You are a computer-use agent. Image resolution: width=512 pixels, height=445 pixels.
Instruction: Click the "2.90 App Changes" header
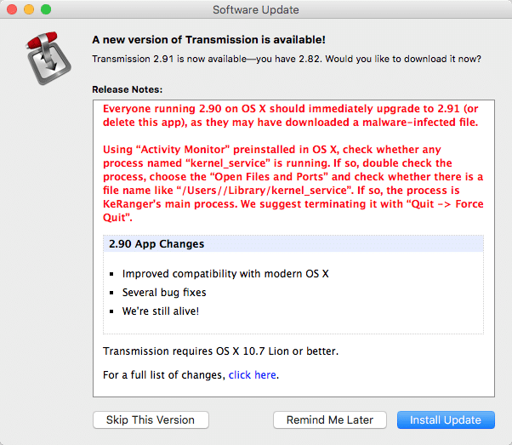[156, 244]
